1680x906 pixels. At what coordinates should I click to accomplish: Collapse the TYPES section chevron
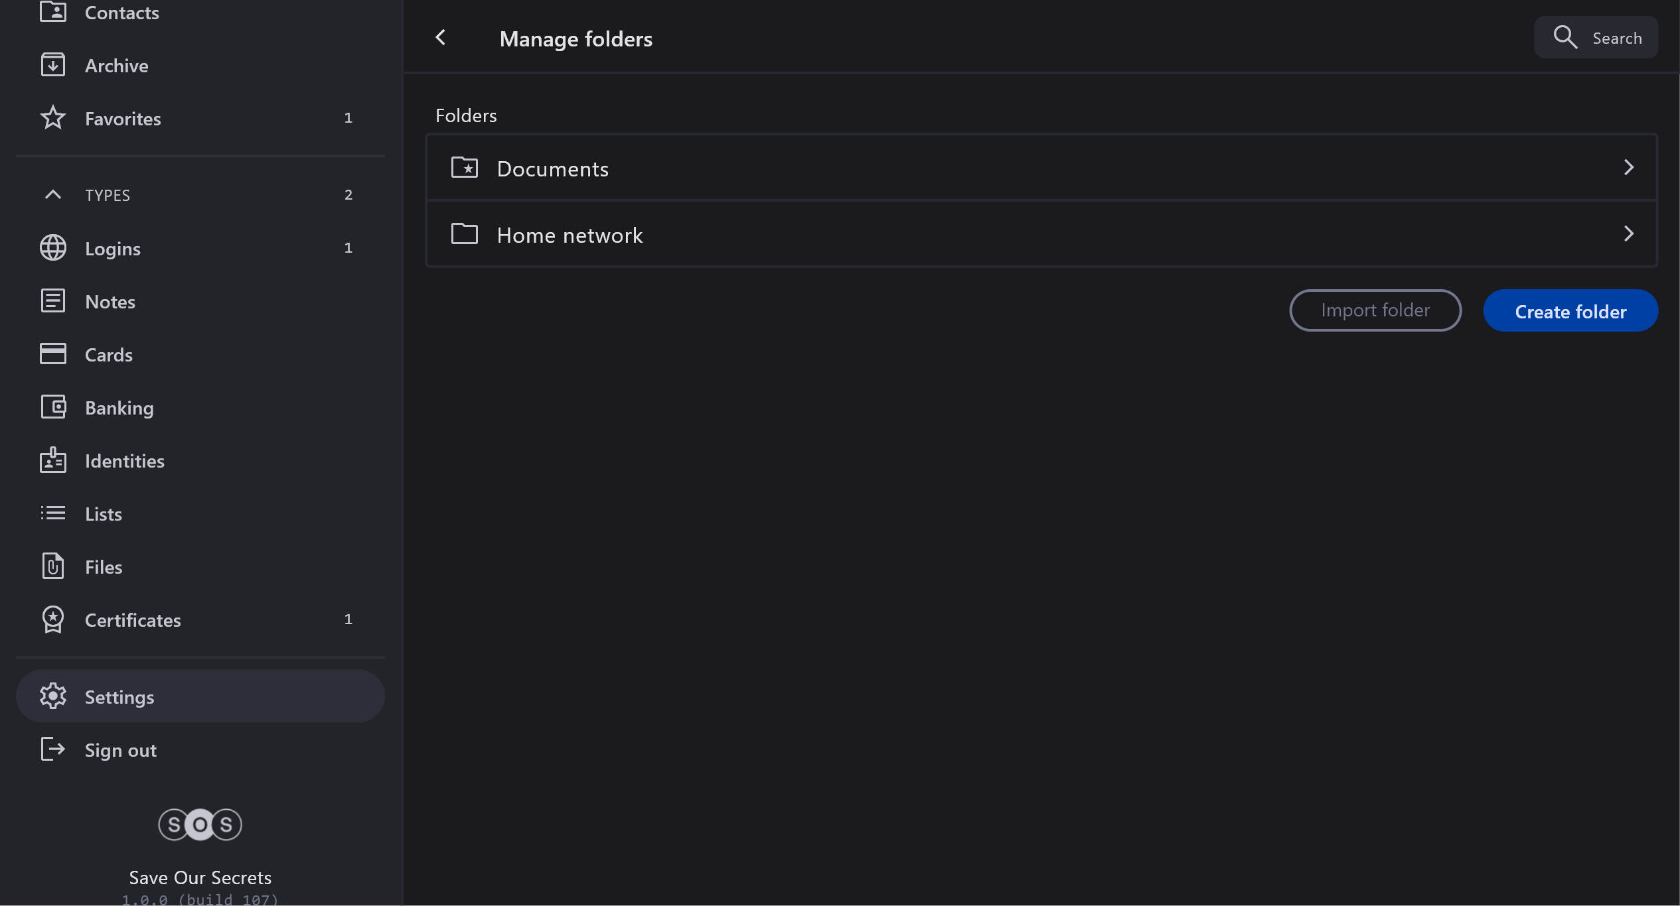[53, 195]
